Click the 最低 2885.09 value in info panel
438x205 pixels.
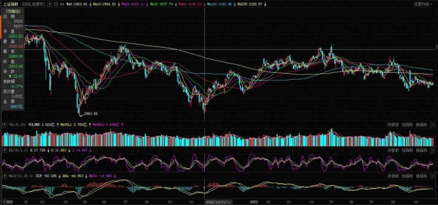(x=16, y=56)
